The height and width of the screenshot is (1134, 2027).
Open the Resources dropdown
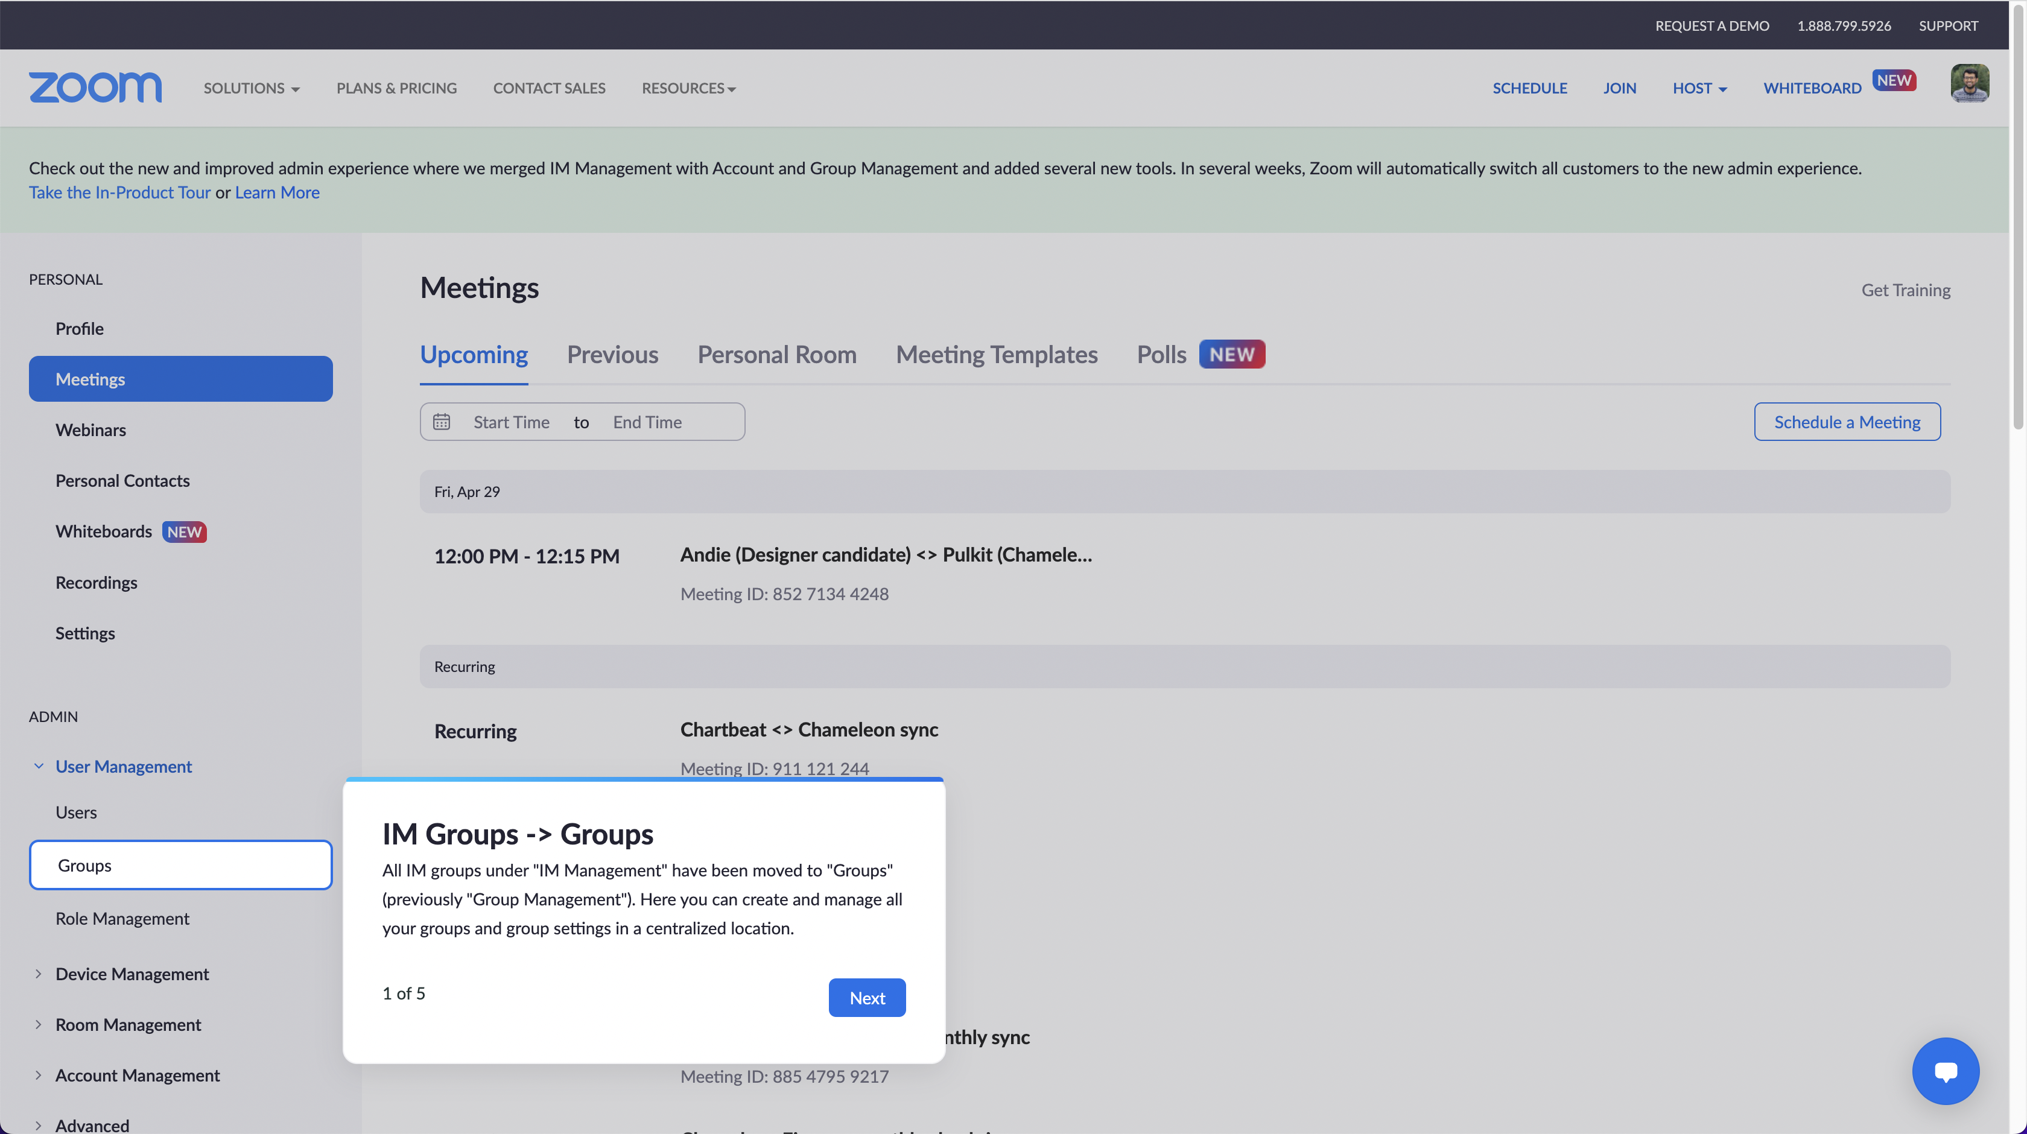[688, 88]
